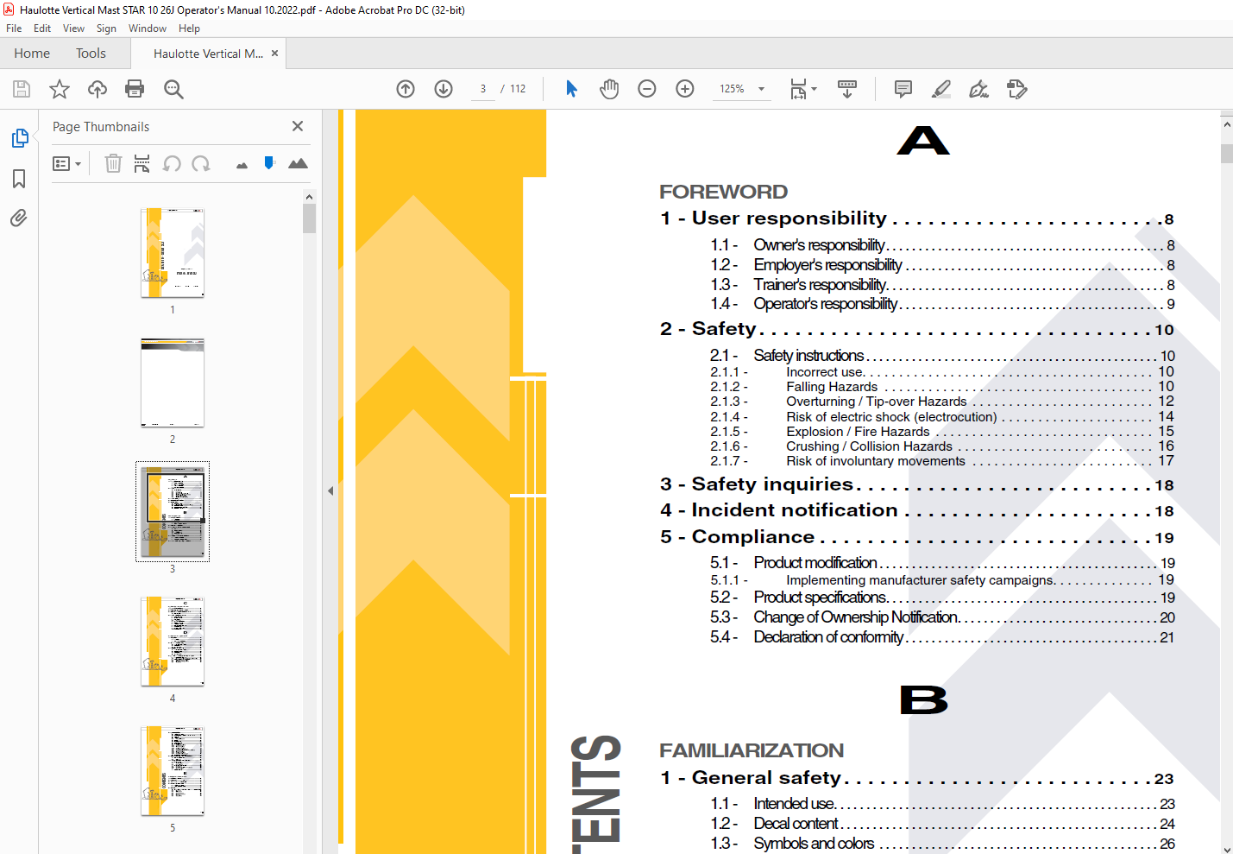Open 'Safety inquiries' contents entry
This screenshot has height=854, width=1233.
point(917,484)
